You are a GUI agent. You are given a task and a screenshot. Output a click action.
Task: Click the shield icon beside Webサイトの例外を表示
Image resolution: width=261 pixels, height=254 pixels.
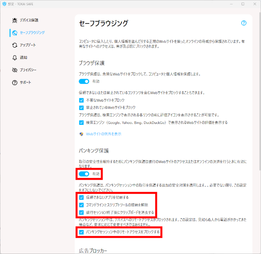click(x=81, y=134)
